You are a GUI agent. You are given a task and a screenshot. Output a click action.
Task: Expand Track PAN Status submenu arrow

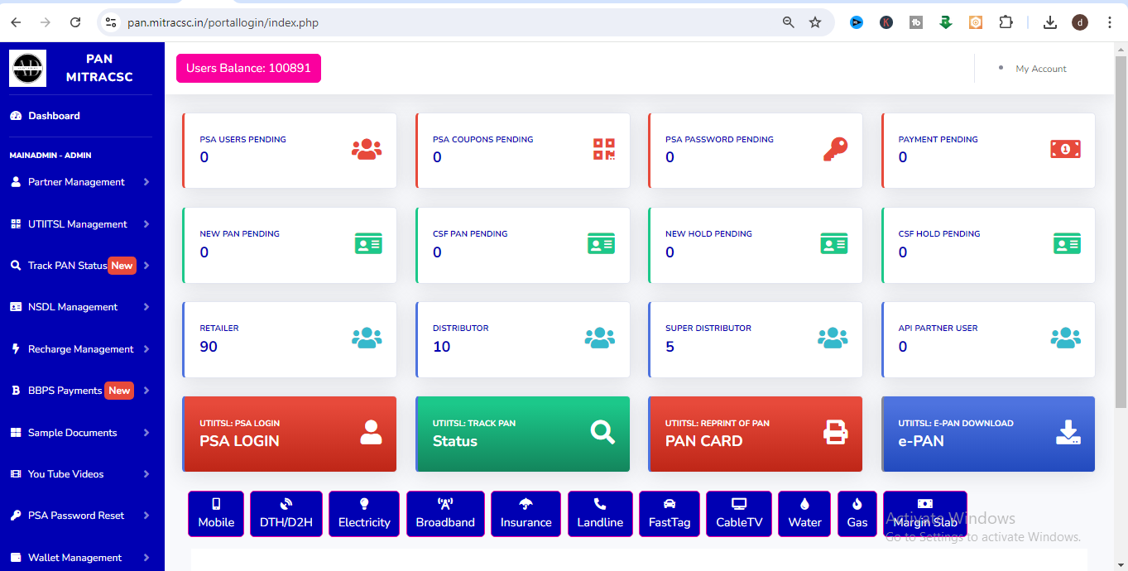146,266
